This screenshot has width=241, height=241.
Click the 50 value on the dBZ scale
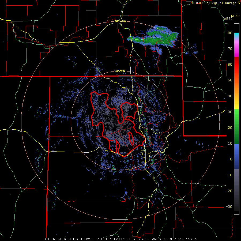pyautogui.click(x=230, y=80)
